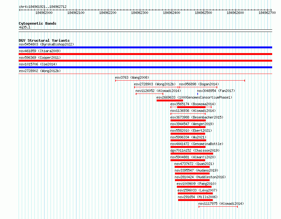Image resolution: width=281 pixels, height=219 pixels.
Task: Click nsv5996334 (Wu2021) label
Action: pyautogui.click(x=188, y=137)
